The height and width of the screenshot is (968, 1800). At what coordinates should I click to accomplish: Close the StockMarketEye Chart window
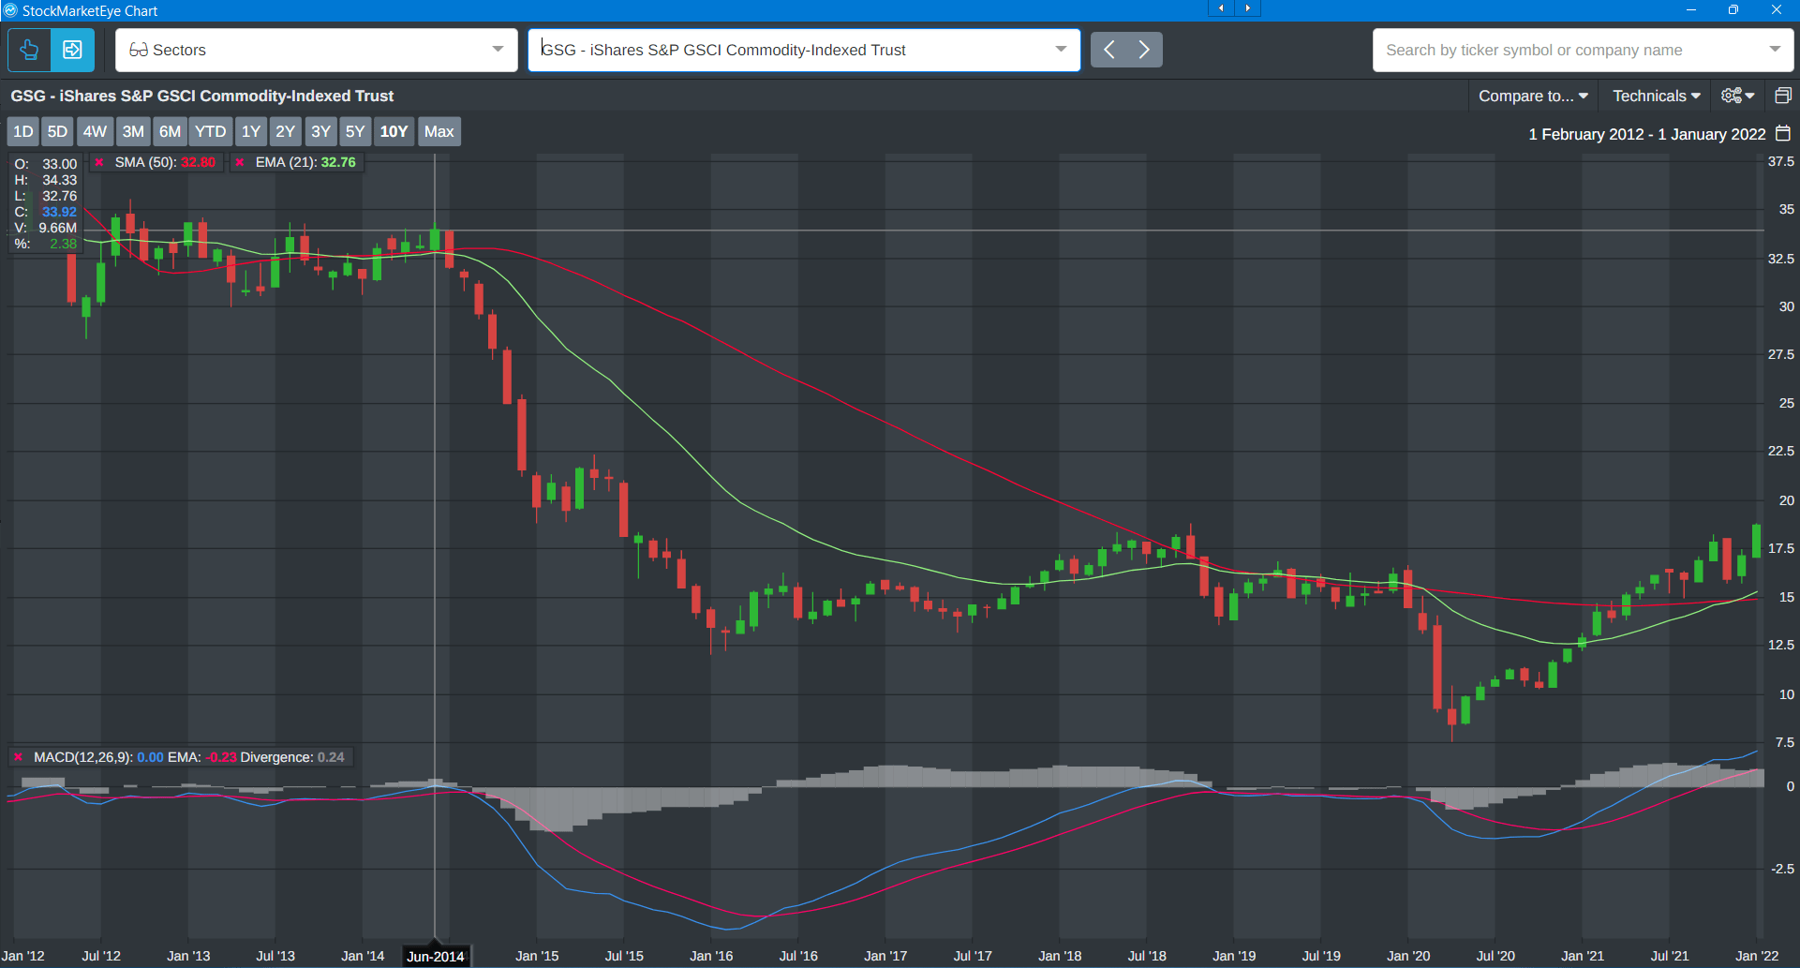pyautogui.click(x=1777, y=9)
